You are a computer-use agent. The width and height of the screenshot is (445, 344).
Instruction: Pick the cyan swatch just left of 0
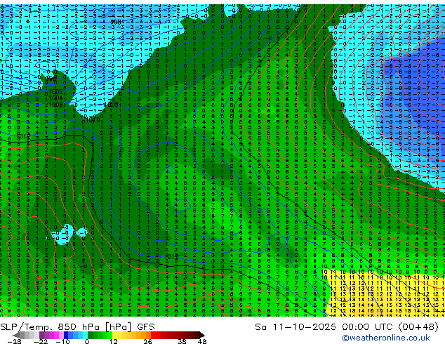point(85,335)
